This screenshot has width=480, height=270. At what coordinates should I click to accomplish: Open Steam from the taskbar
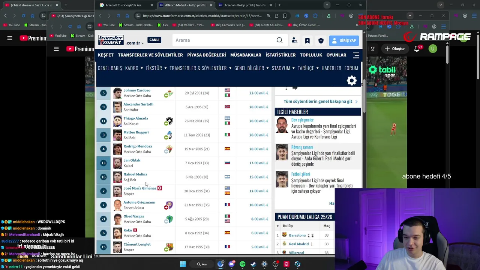coord(253,264)
